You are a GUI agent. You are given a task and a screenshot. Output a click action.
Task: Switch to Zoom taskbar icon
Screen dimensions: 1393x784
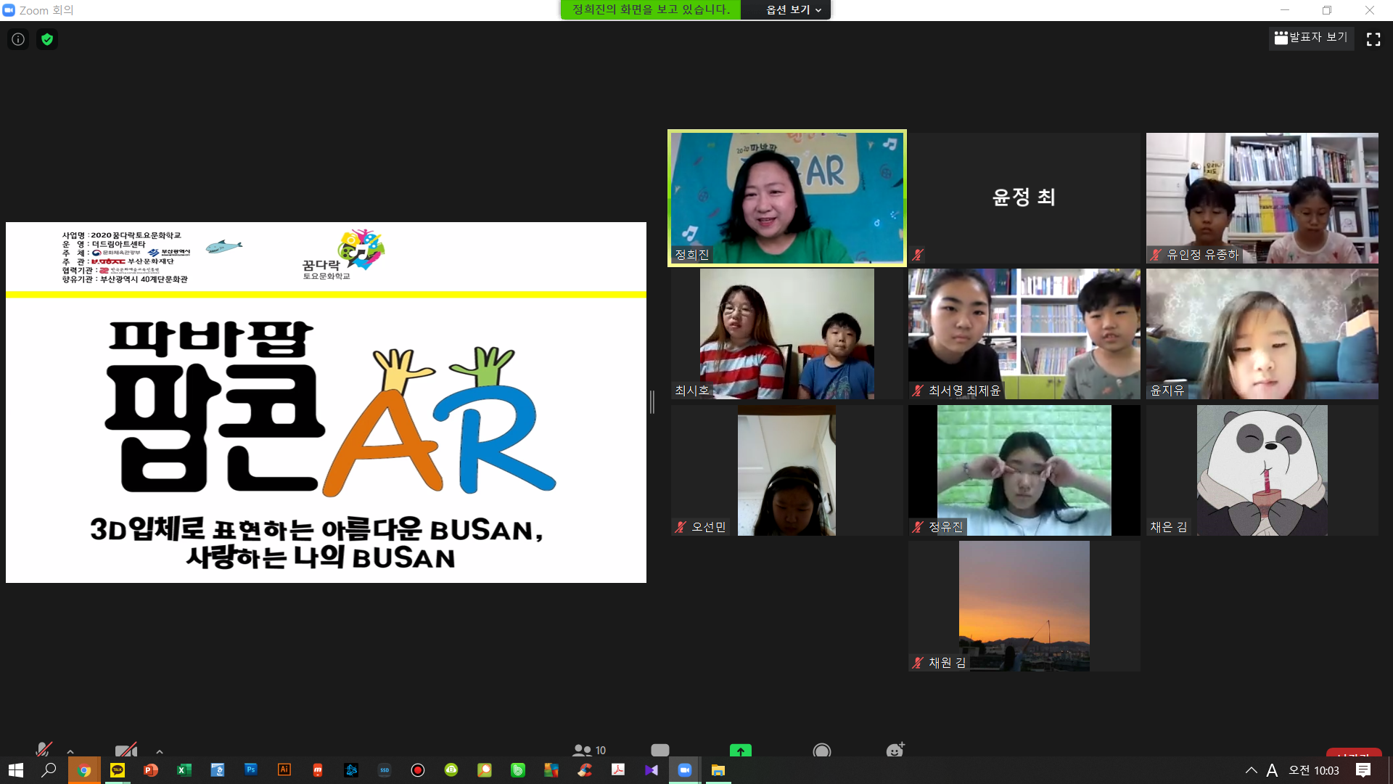click(685, 770)
